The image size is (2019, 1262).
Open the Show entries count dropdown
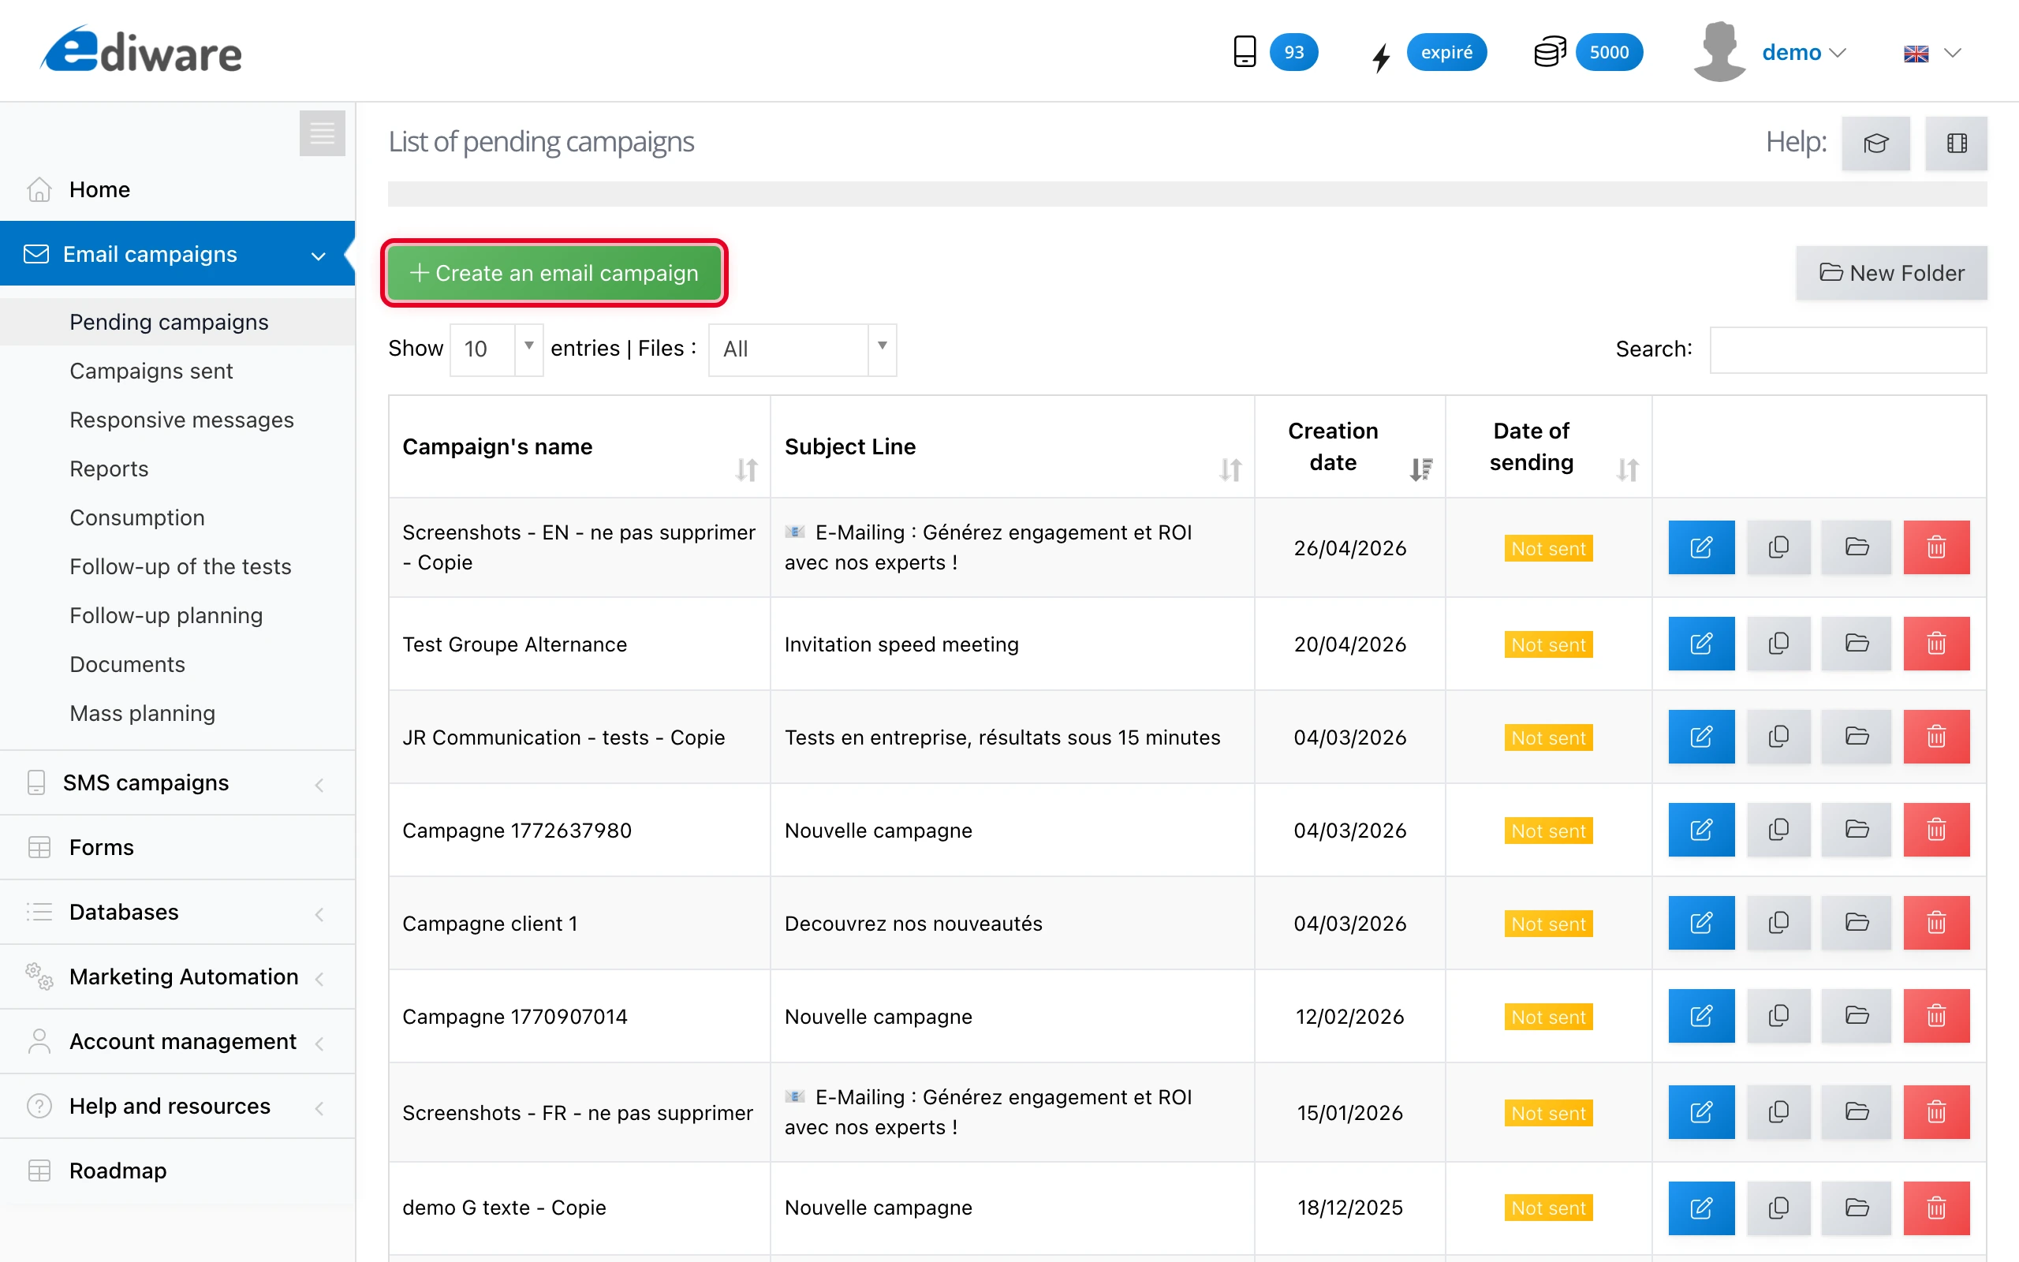tap(528, 349)
